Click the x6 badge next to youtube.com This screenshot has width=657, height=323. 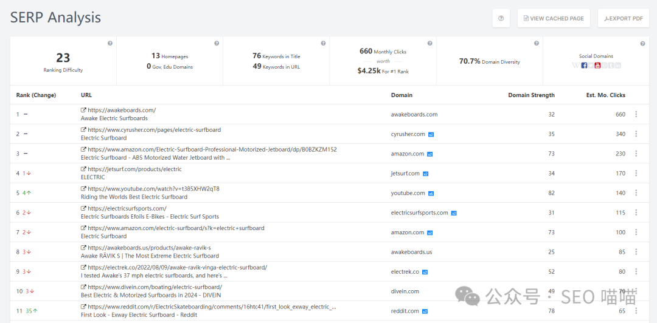point(431,194)
